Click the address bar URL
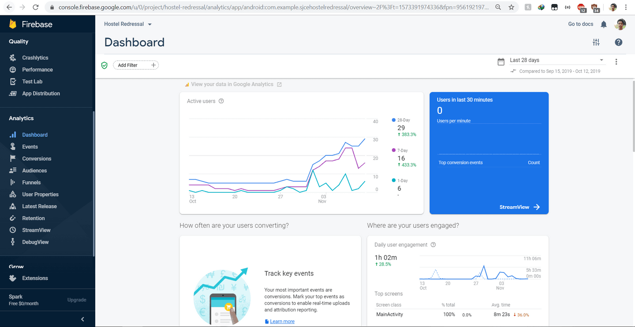 (x=273, y=7)
